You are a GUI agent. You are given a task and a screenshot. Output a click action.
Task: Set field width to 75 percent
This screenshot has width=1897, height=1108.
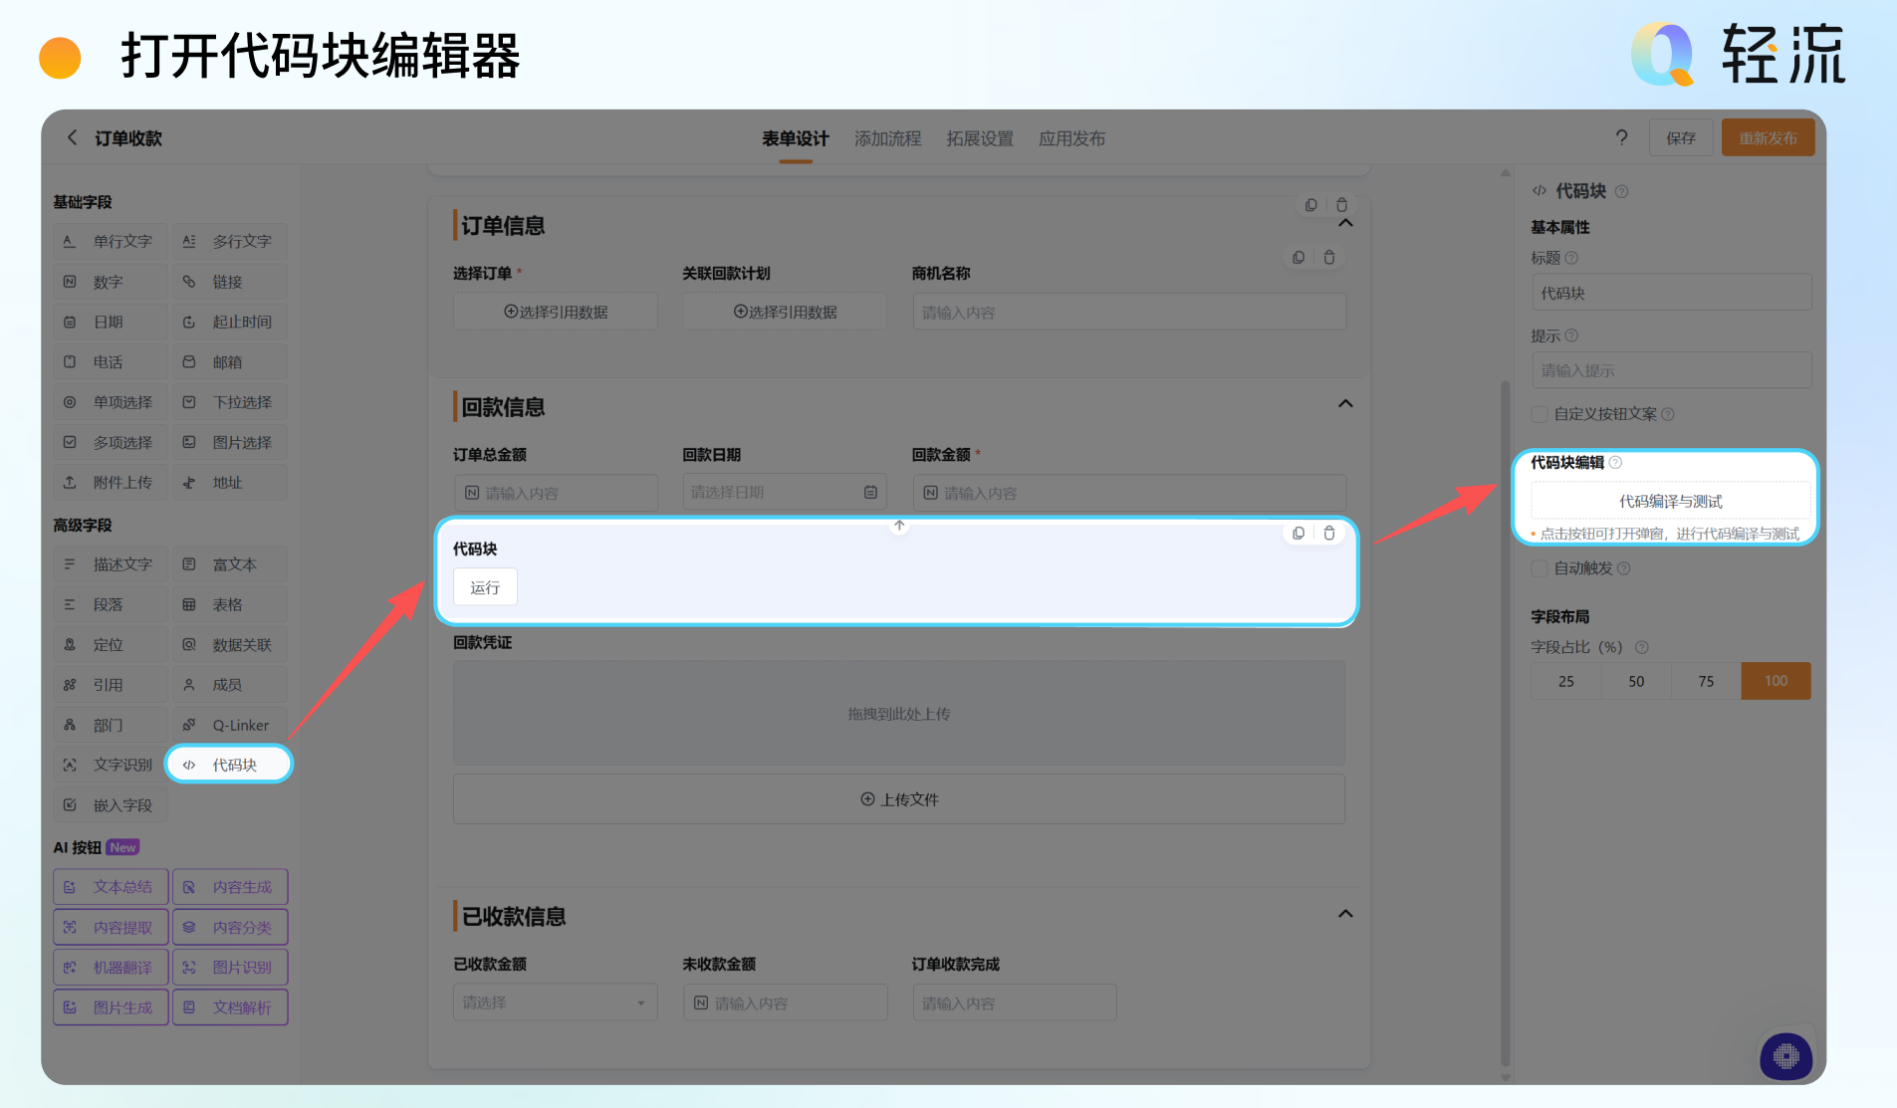click(x=1706, y=681)
